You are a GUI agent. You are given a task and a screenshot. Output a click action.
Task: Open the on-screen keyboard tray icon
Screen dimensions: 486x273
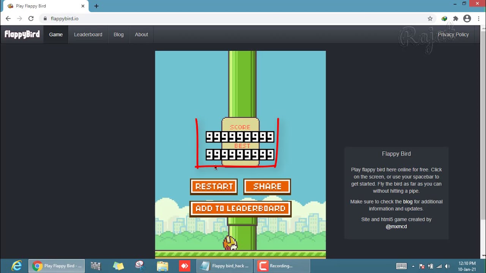coord(401,266)
